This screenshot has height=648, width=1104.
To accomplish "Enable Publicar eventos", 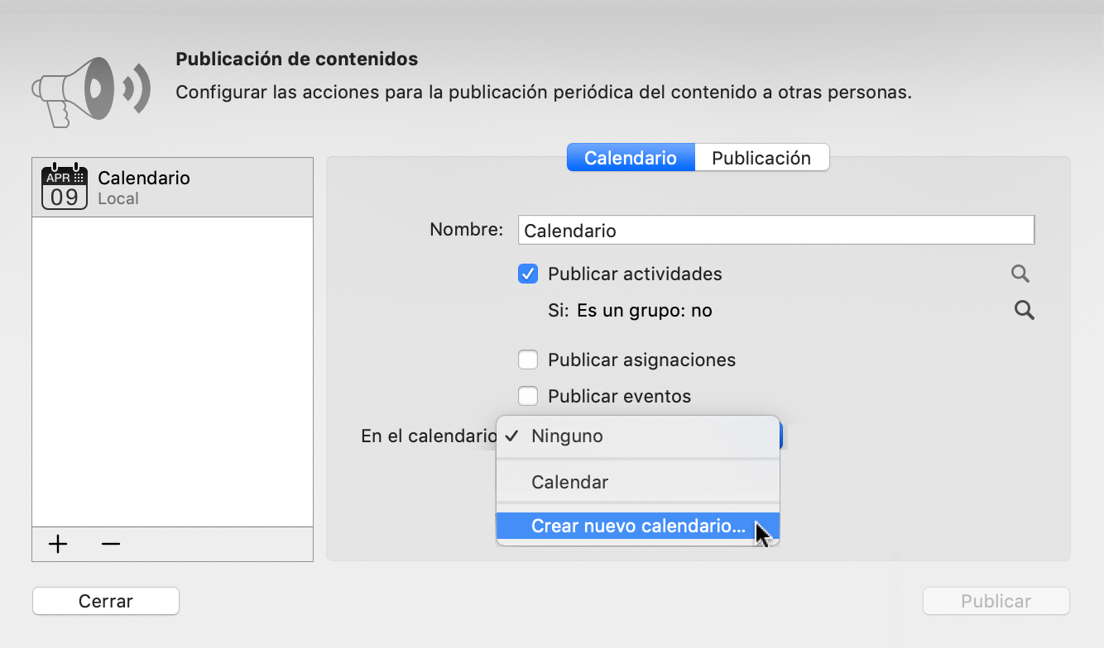I will click(x=528, y=396).
